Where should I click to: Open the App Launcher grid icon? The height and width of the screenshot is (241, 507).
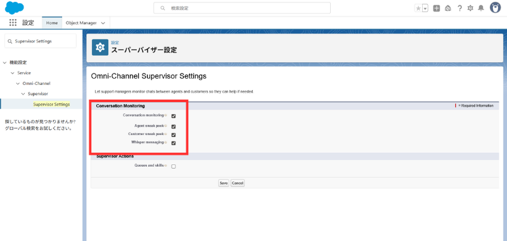(13, 23)
